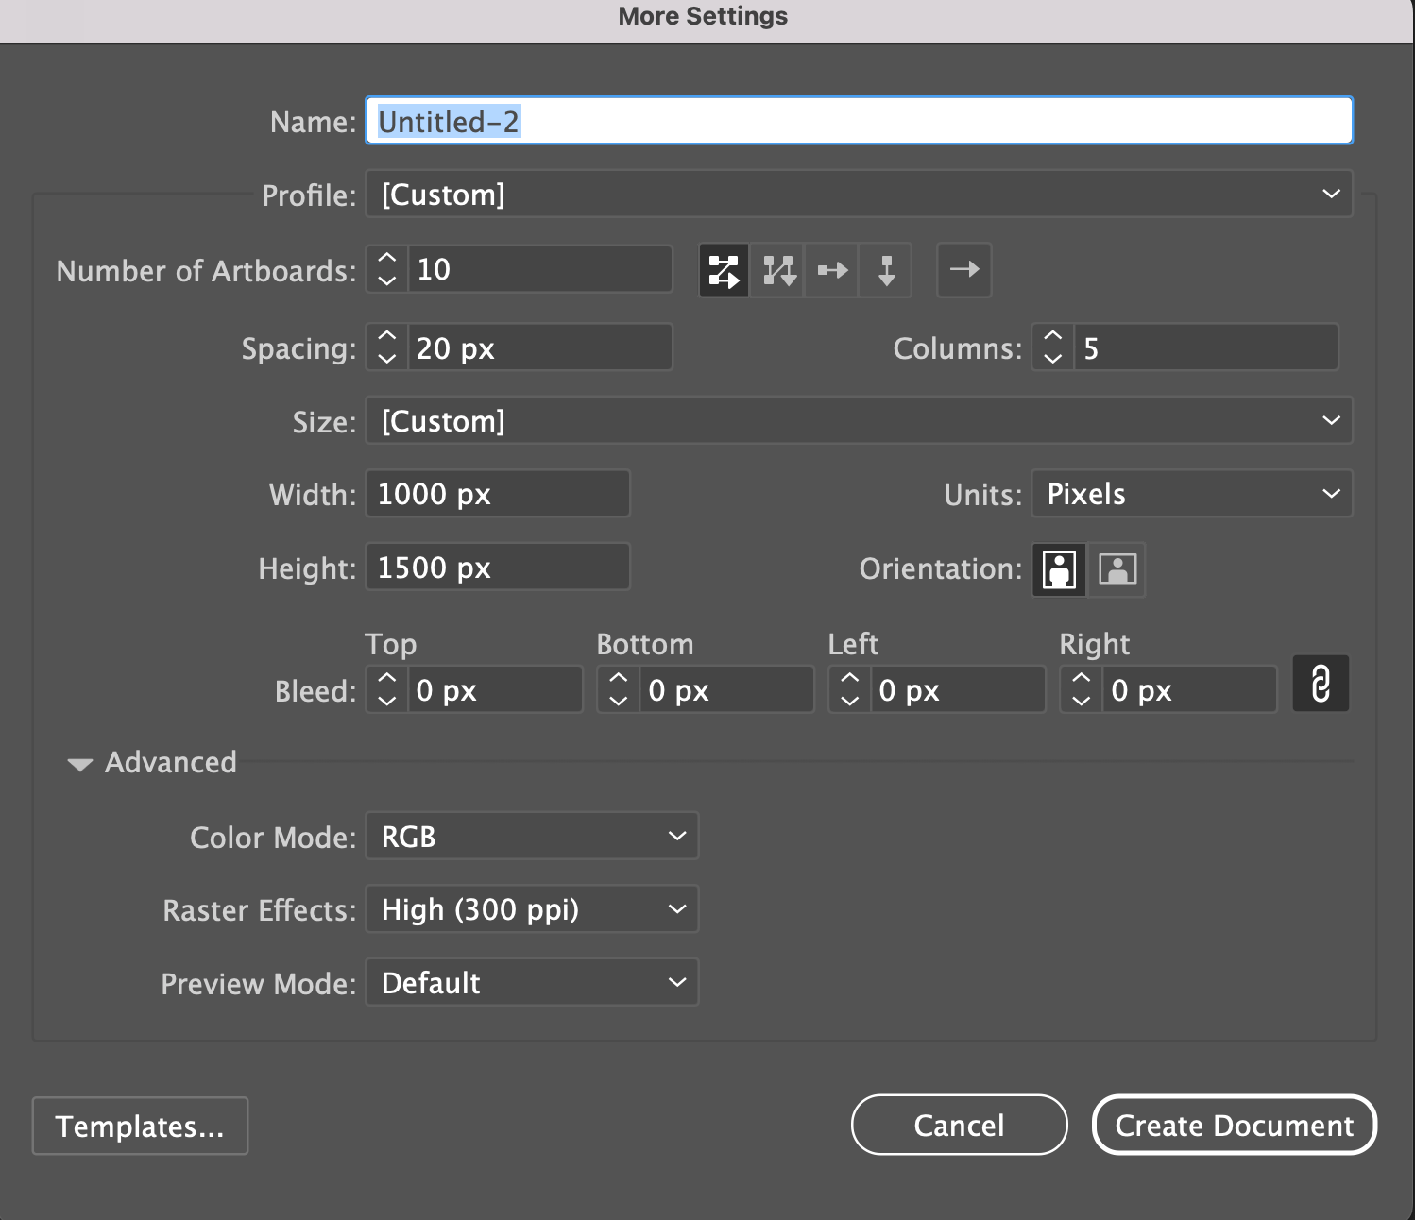This screenshot has width=1415, height=1220.
Task: Click the Change to Right-to-Left Layout arrow
Action: pyautogui.click(x=963, y=270)
